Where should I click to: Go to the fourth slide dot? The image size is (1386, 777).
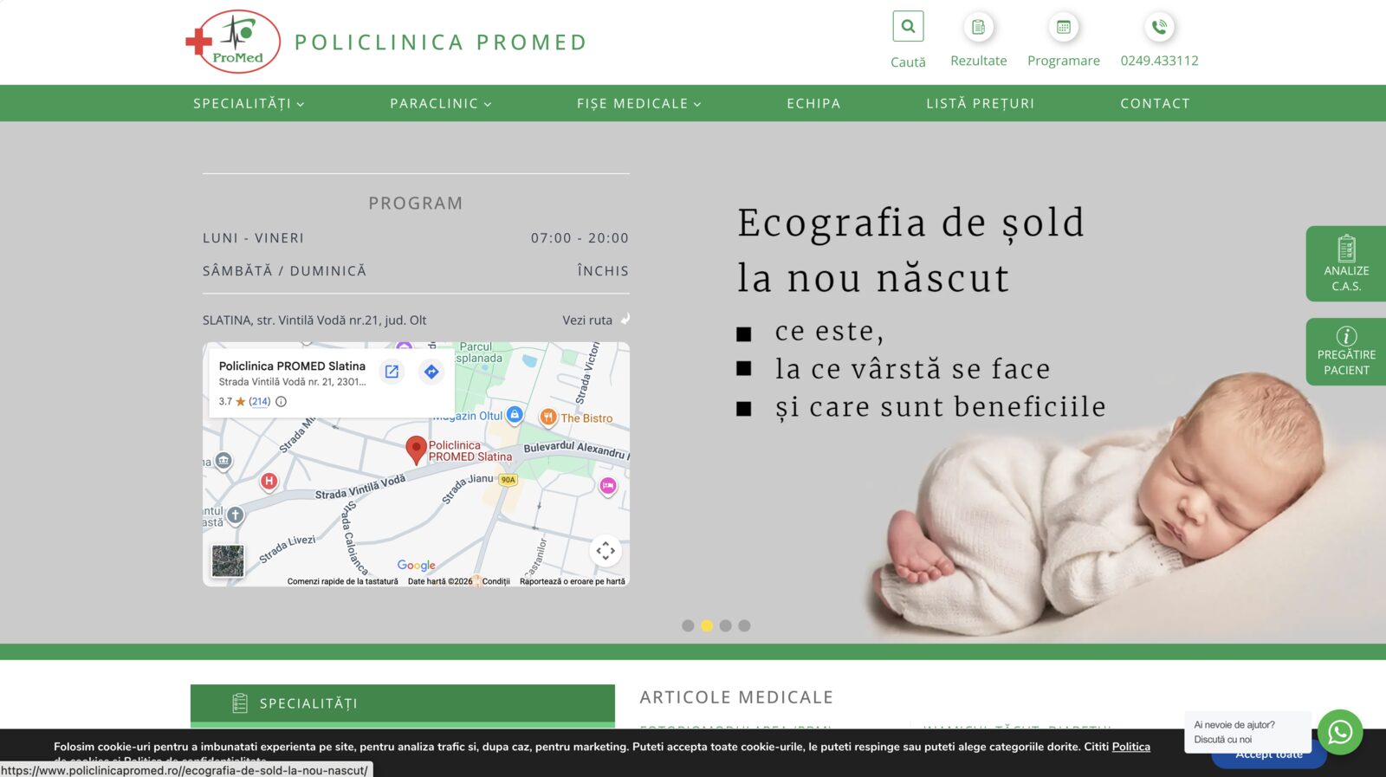(x=744, y=625)
